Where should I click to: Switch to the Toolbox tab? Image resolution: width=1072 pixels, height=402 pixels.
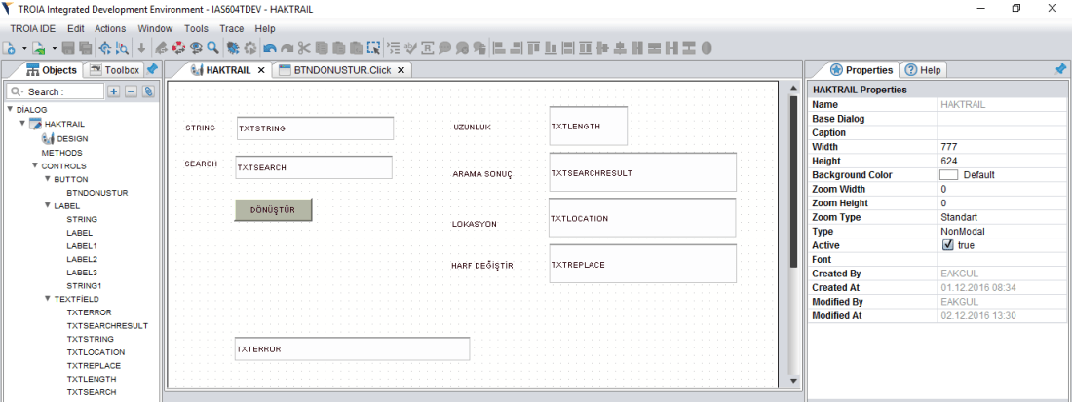coord(115,70)
